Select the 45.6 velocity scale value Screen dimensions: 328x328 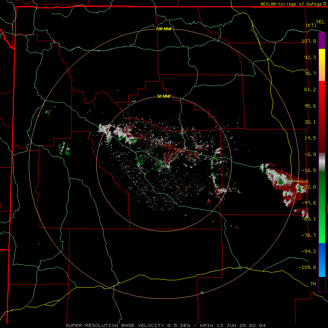(x=310, y=106)
